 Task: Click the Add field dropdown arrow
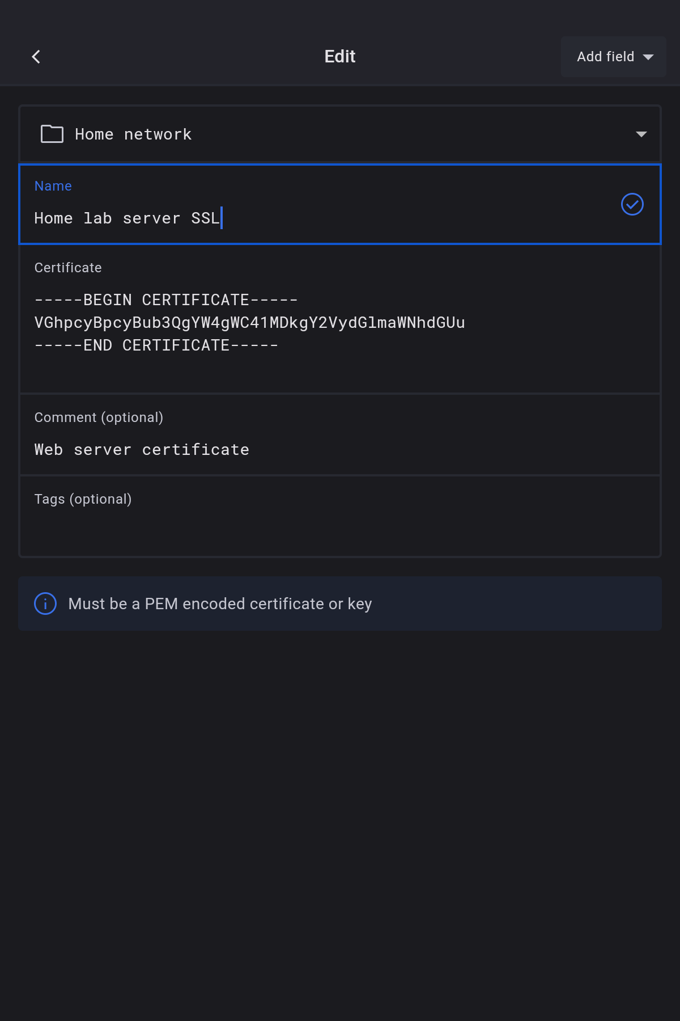[x=648, y=57]
